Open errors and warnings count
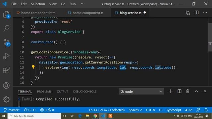The image size is (212, 119). [x=47, y=110]
